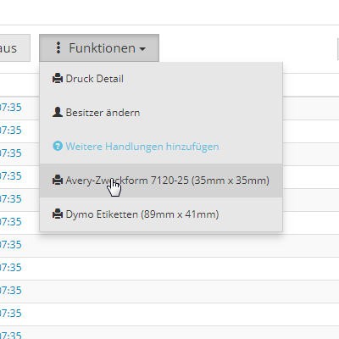The height and width of the screenshot is (339, 339).
Task: Select Avery-Zweckform 7120-25 label option
Action: 161,181
